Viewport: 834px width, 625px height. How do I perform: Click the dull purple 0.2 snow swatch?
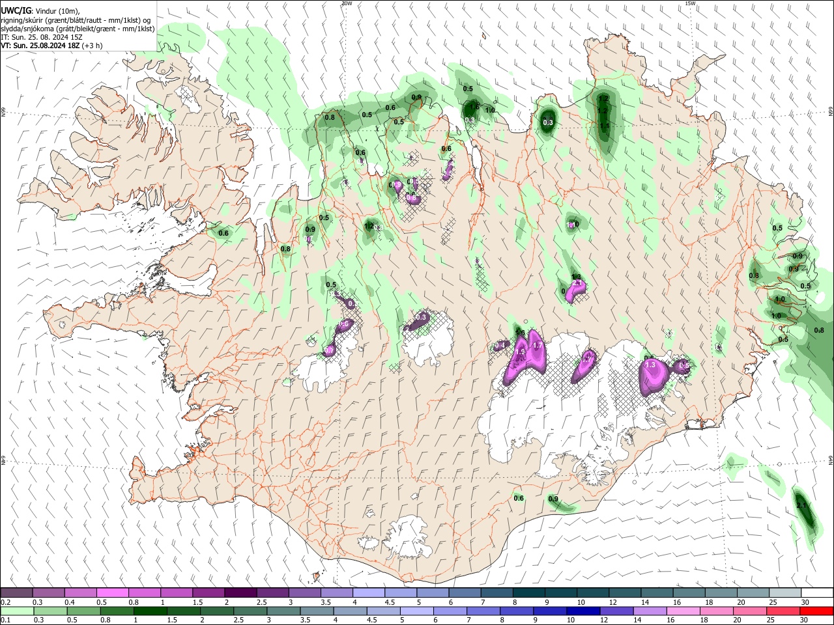click(x=16, y=592)
